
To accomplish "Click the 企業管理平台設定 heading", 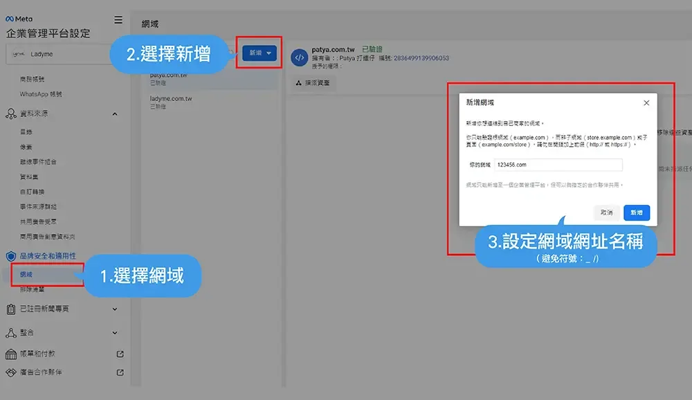I will (x=48, y=33).
